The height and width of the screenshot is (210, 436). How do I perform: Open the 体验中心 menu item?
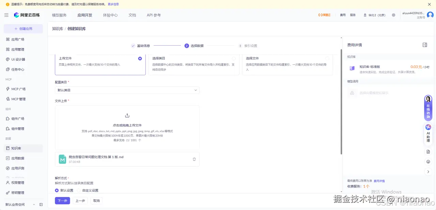110,15
